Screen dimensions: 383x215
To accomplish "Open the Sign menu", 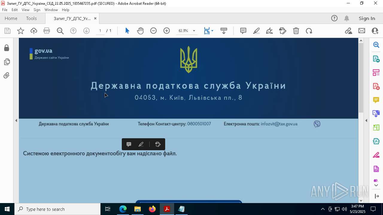I will coord(37,10).
